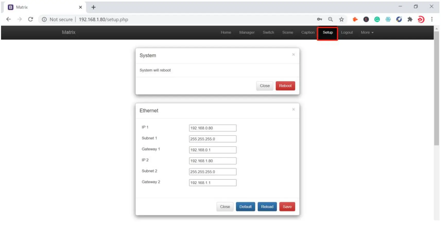
Task: Focus the IP 1 address field
Action: 213,128
